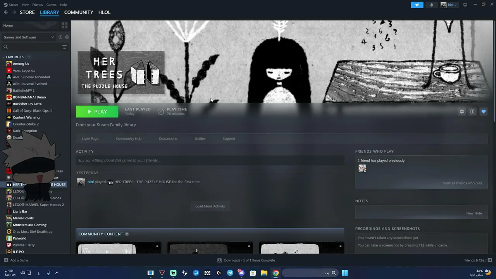Open Discord from the taskbar
The height and width of the screenshot is (279, 496).
[241, 273]
